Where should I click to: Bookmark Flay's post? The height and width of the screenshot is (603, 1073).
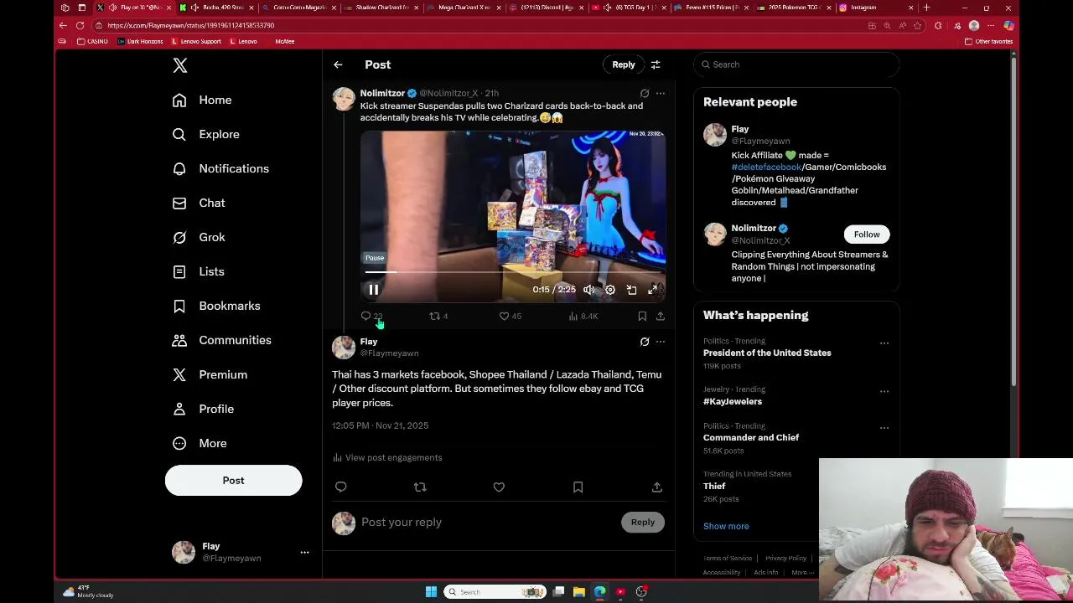click(578, 487)
